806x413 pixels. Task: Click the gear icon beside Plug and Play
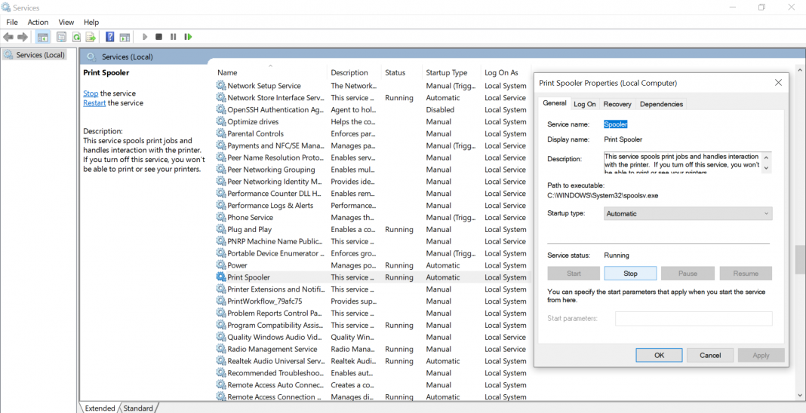point(221,229)
